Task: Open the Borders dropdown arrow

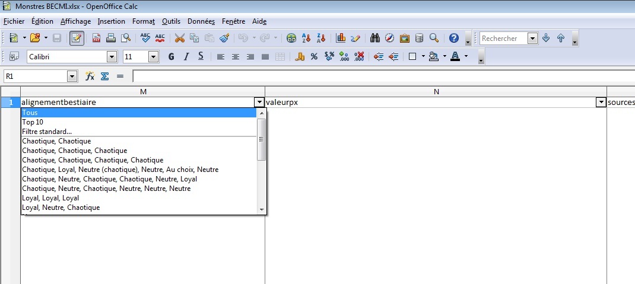Action: 423,56
